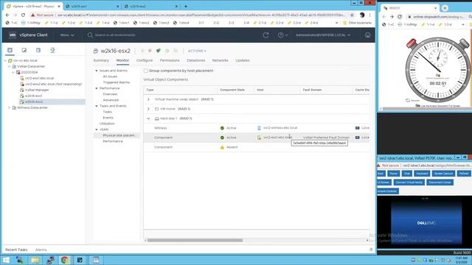Switch to the Networks tab

tap(220, 60)
